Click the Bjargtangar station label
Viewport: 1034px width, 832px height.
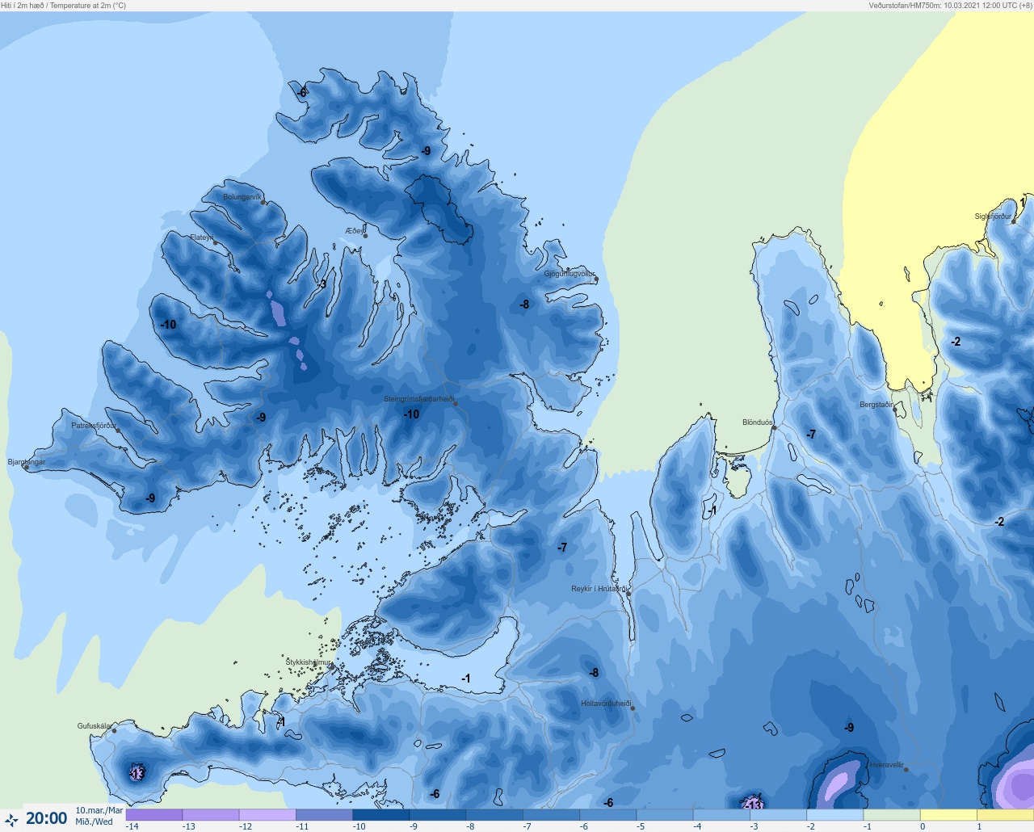[27, 462]
